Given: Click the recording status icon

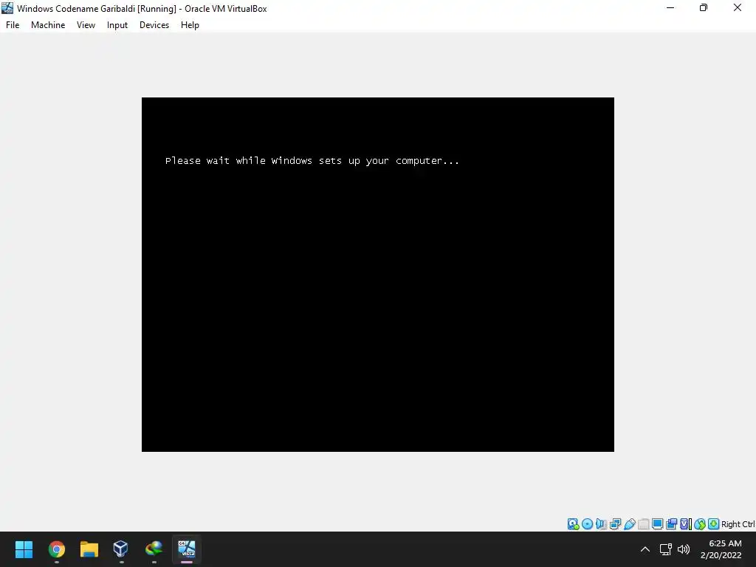Looking at the screenshot, I should click(x=671, y=524).
